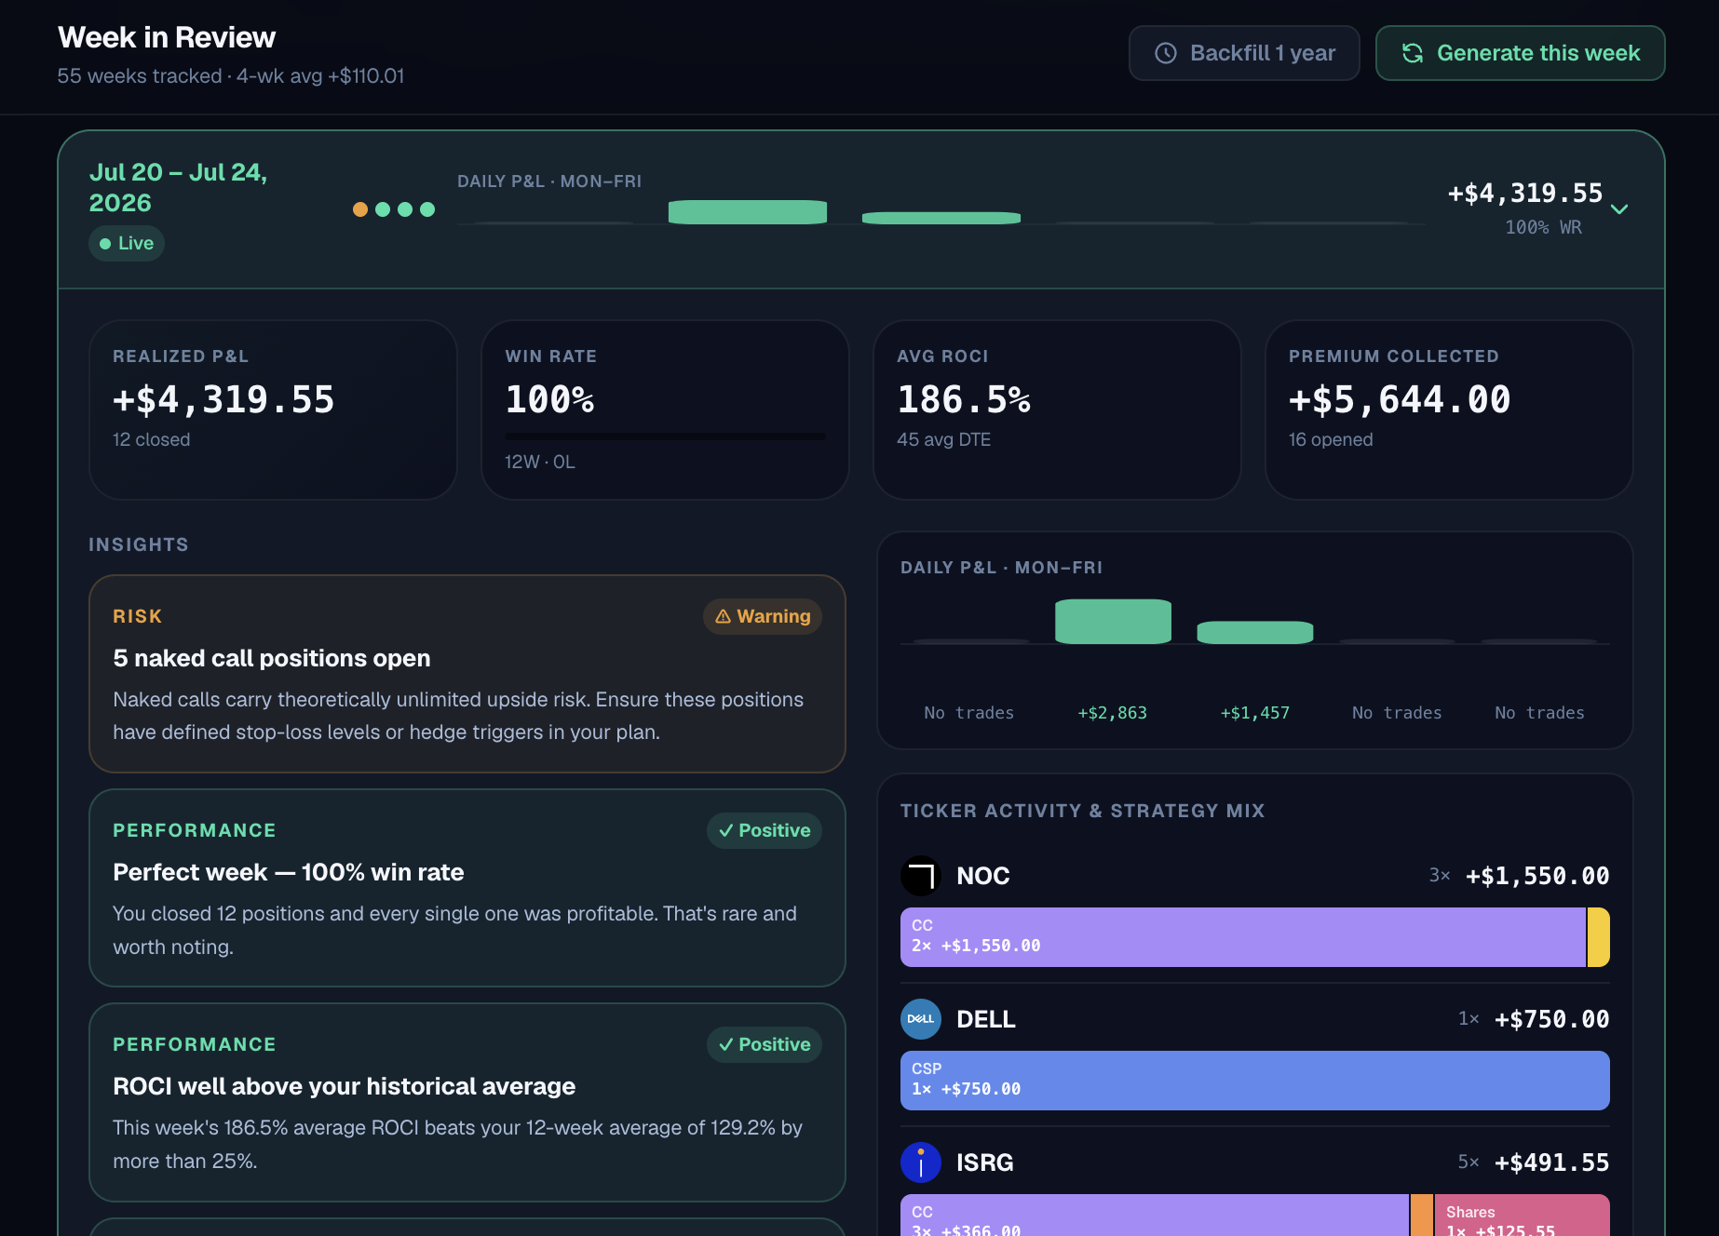Click win rate progress bar
Screen dimensions: 1719x1236
[665, 436]
